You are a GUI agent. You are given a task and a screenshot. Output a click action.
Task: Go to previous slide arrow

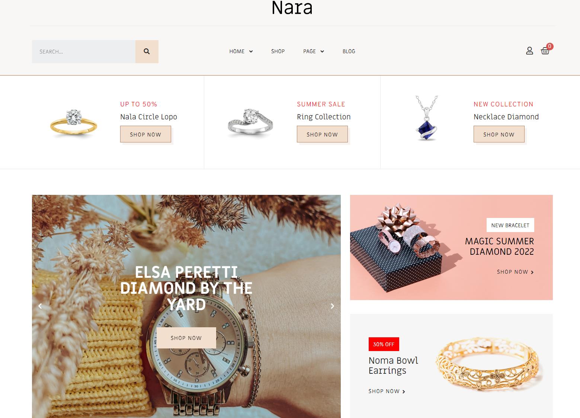coord(40,306)
